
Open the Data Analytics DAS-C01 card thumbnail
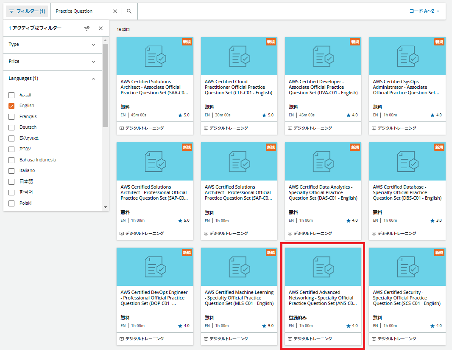[x=323, y=161]
